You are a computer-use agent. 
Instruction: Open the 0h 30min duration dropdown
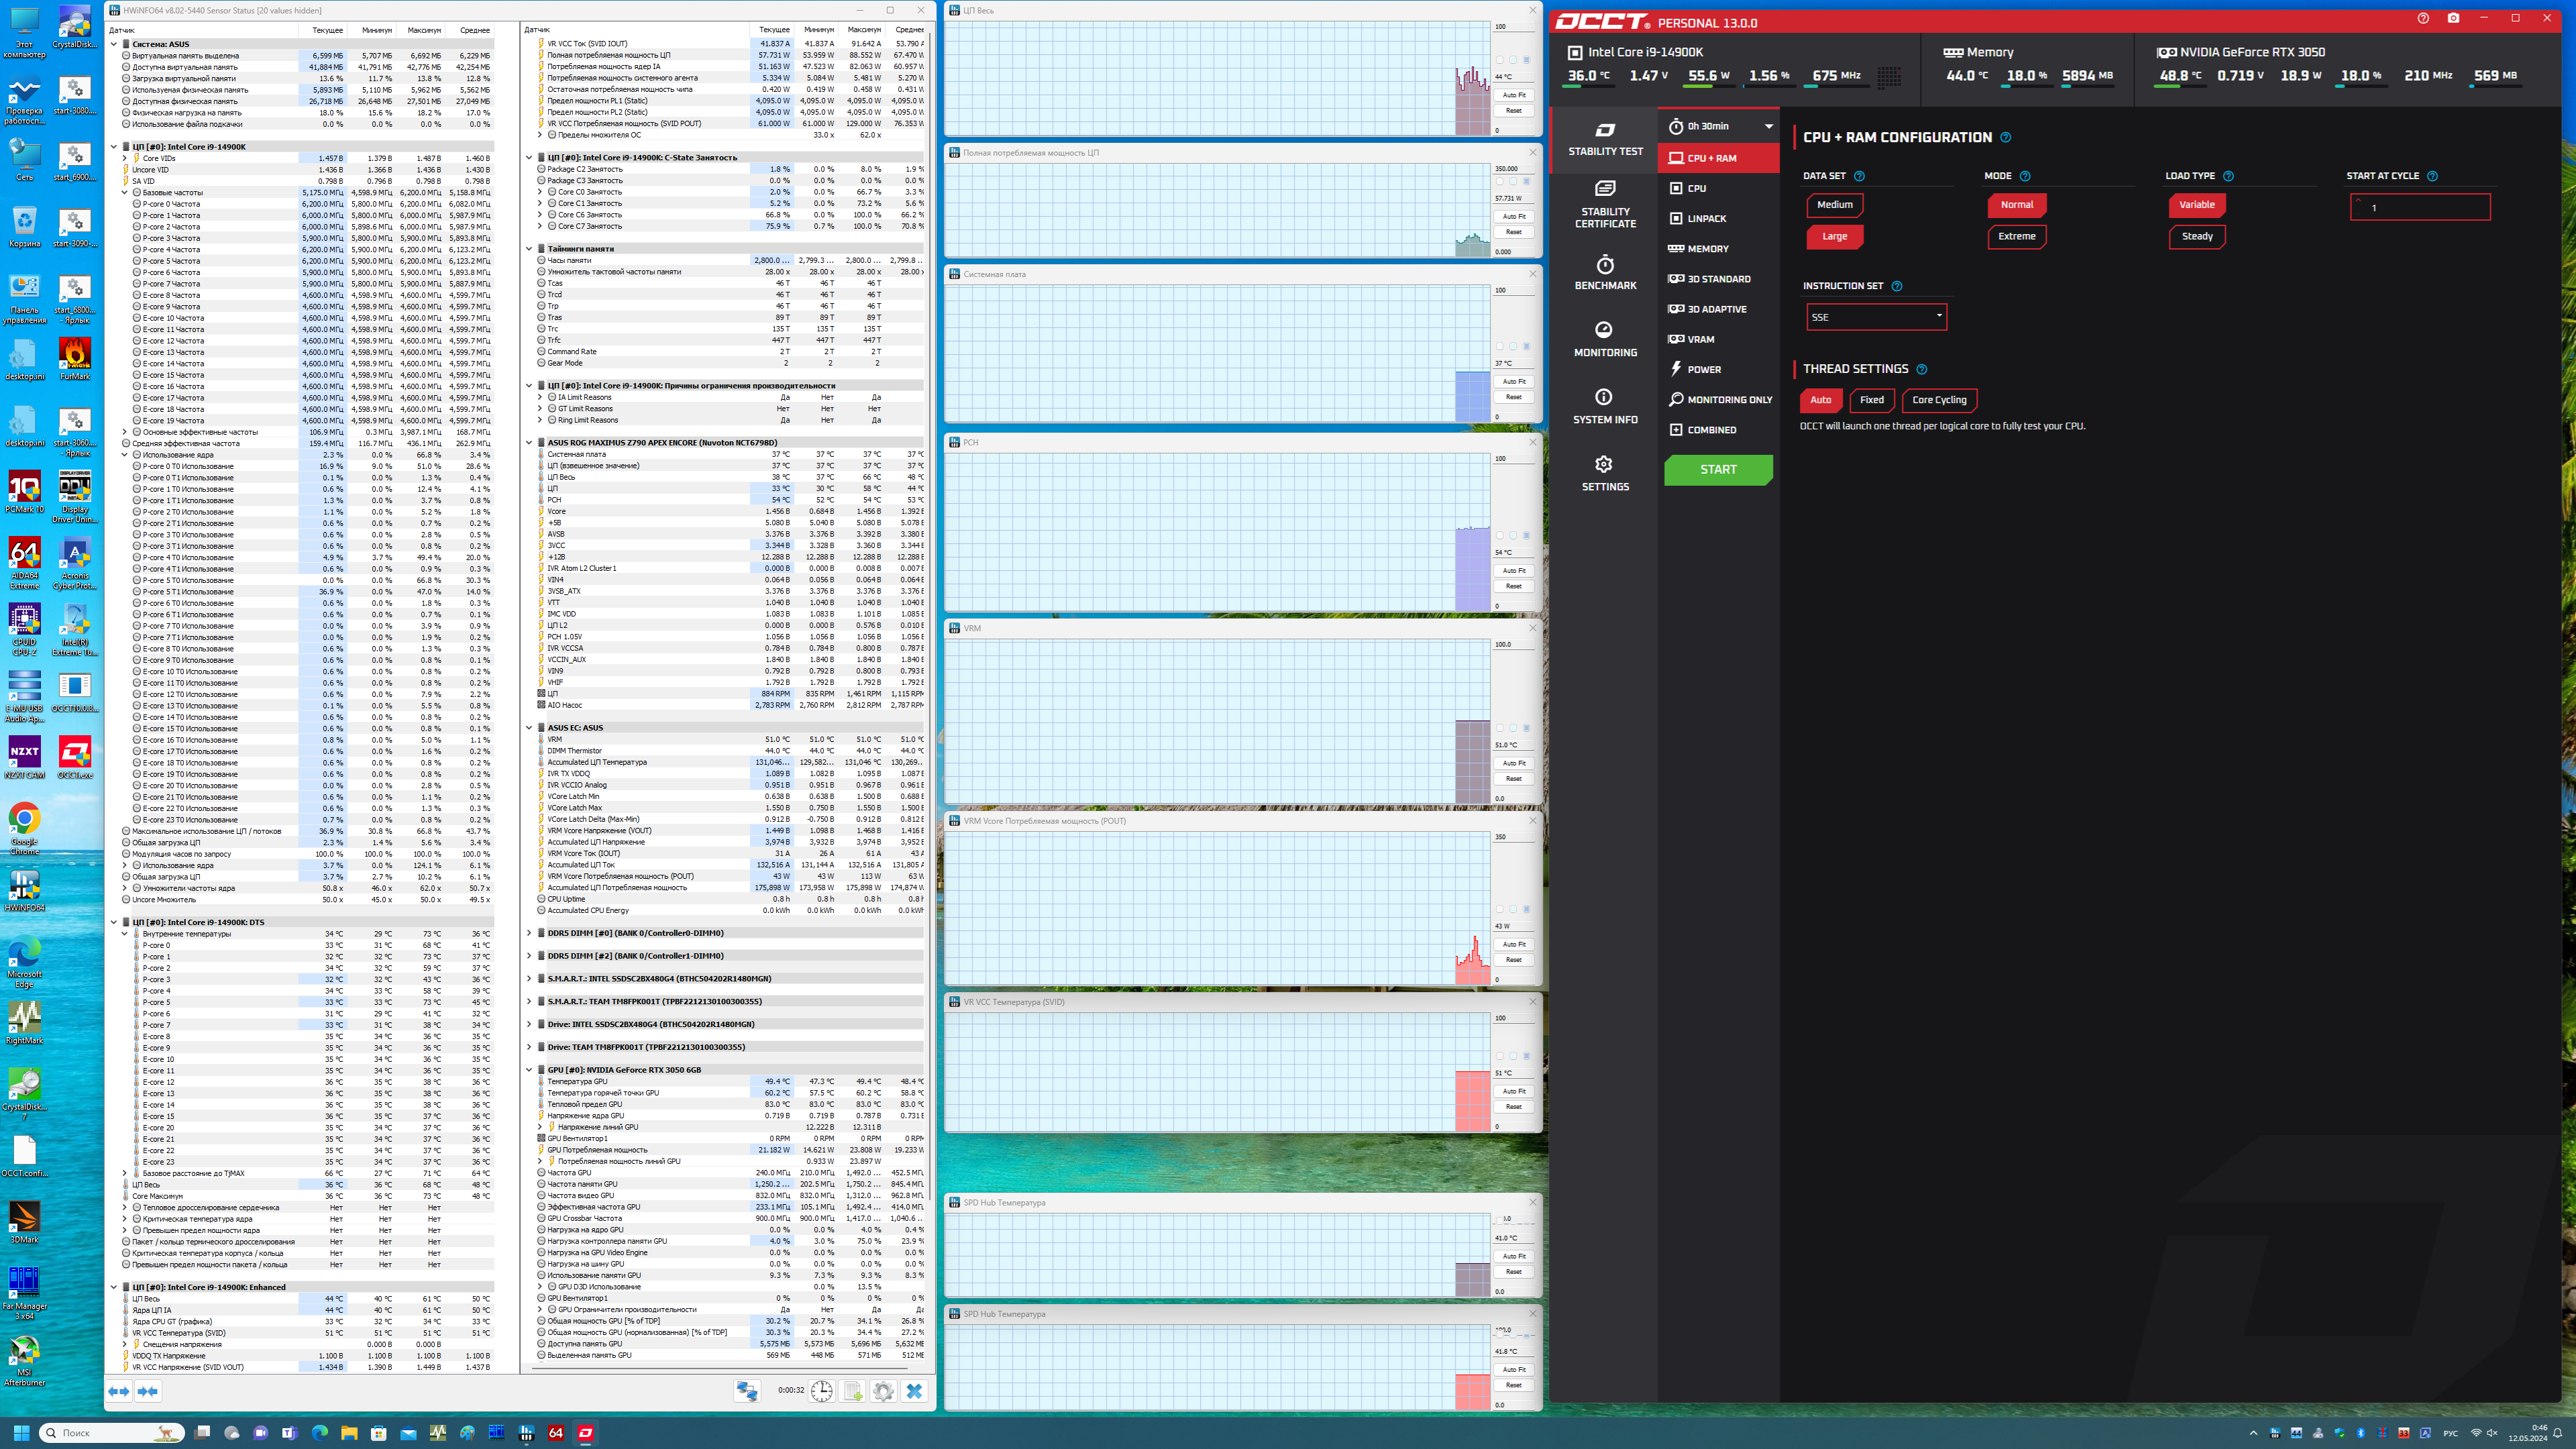point(1719,126)
